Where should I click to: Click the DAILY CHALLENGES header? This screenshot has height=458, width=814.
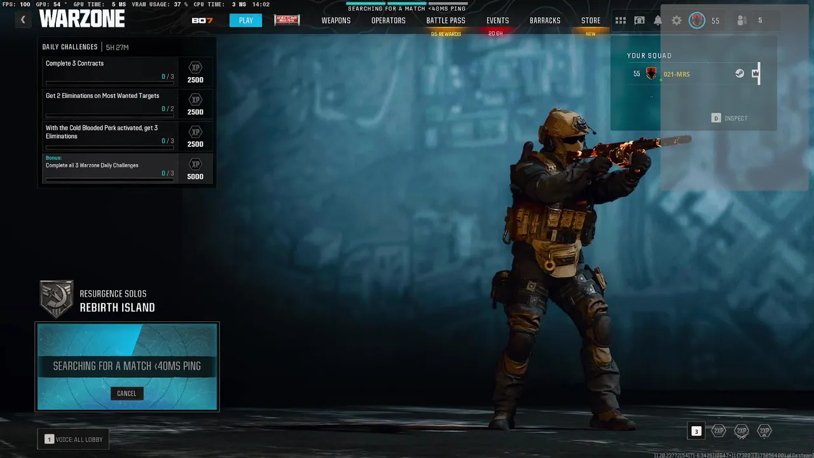point(70,47)
